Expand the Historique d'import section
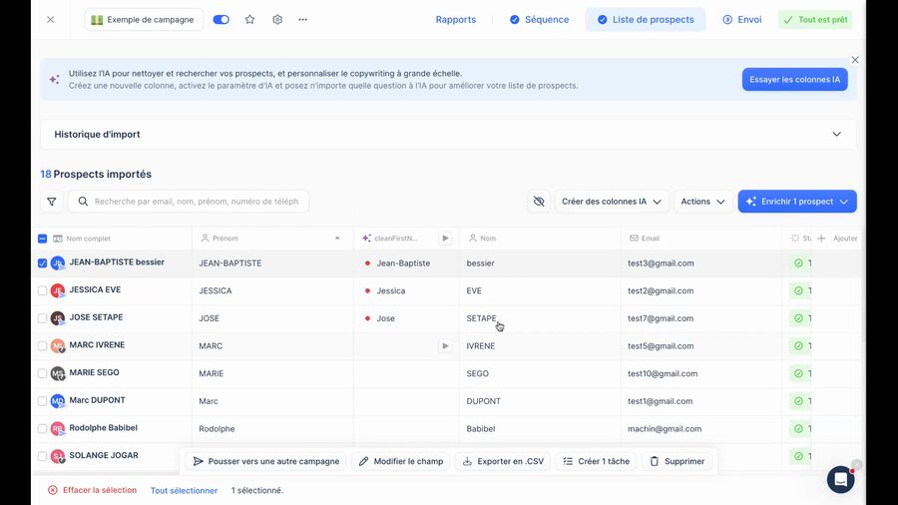This screenshot has height=505, width=898. tap(448, 134)
